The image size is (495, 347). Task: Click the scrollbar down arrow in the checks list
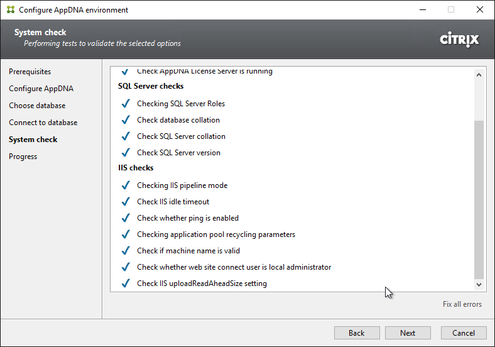pos(479,284)
